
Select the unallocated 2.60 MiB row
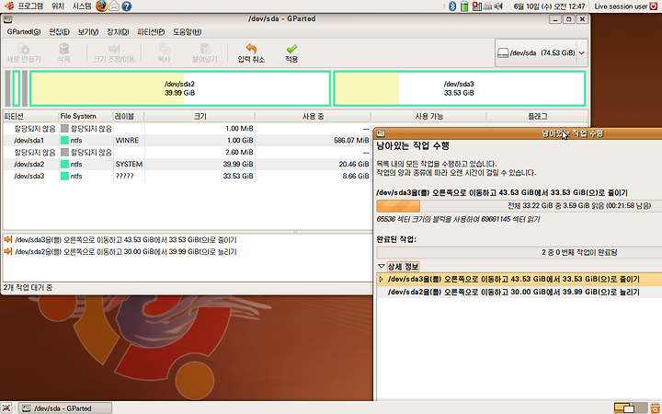pos(188,152)
